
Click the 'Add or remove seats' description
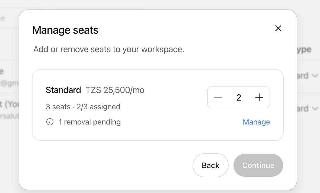[109, 49]
